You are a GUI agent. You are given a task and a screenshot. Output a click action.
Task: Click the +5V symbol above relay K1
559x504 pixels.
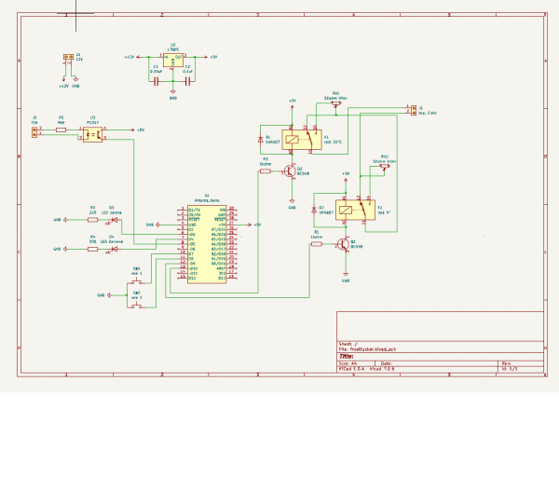[292, 107]
